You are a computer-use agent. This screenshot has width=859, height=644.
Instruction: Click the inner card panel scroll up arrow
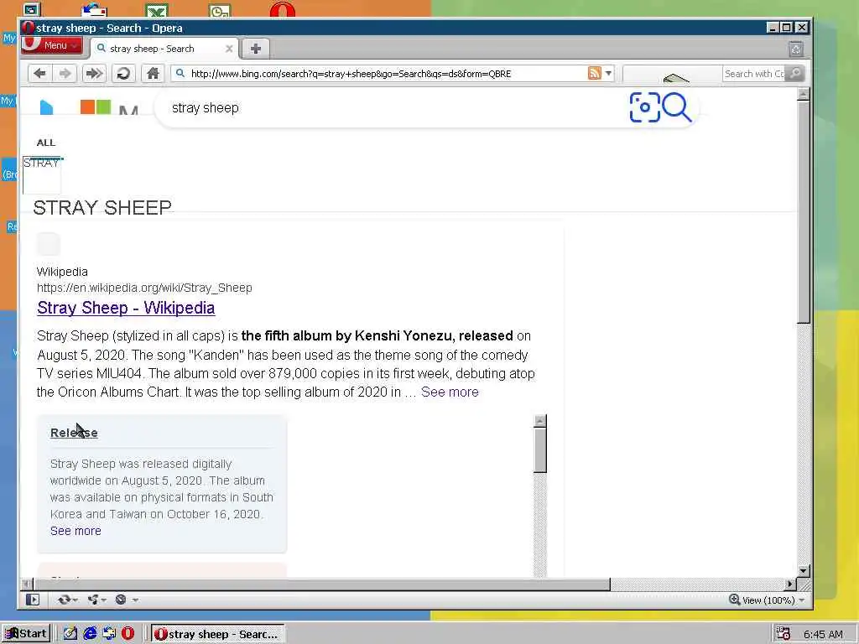(540, 421)
